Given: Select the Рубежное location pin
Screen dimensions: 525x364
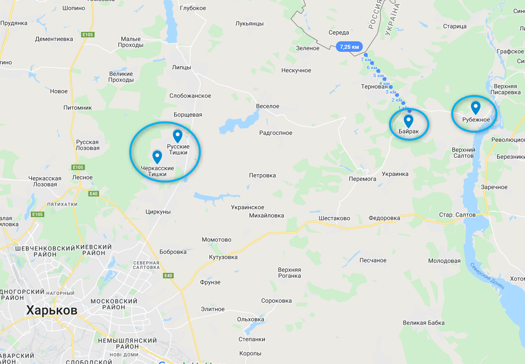Looking at the screenshot, I should (x=475, y=108).
